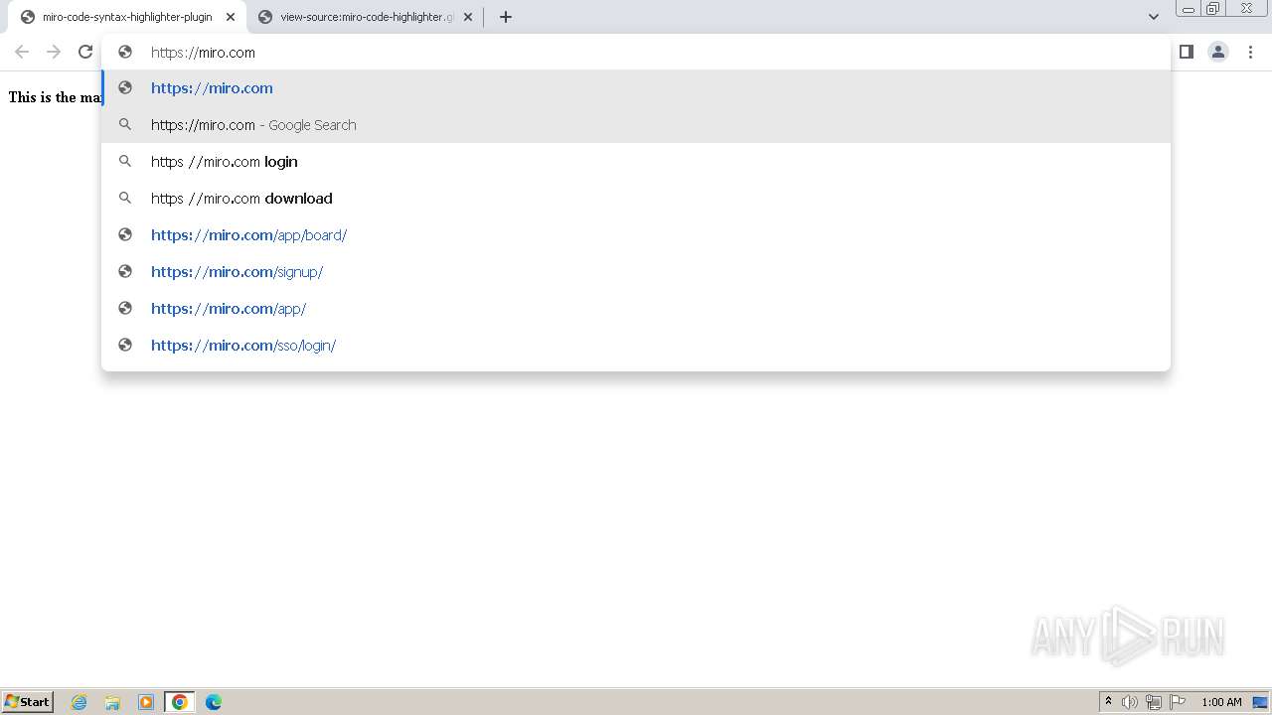
Task: Choose the 'miro.com download' search suggestion
Action: [x=636, y=199]
